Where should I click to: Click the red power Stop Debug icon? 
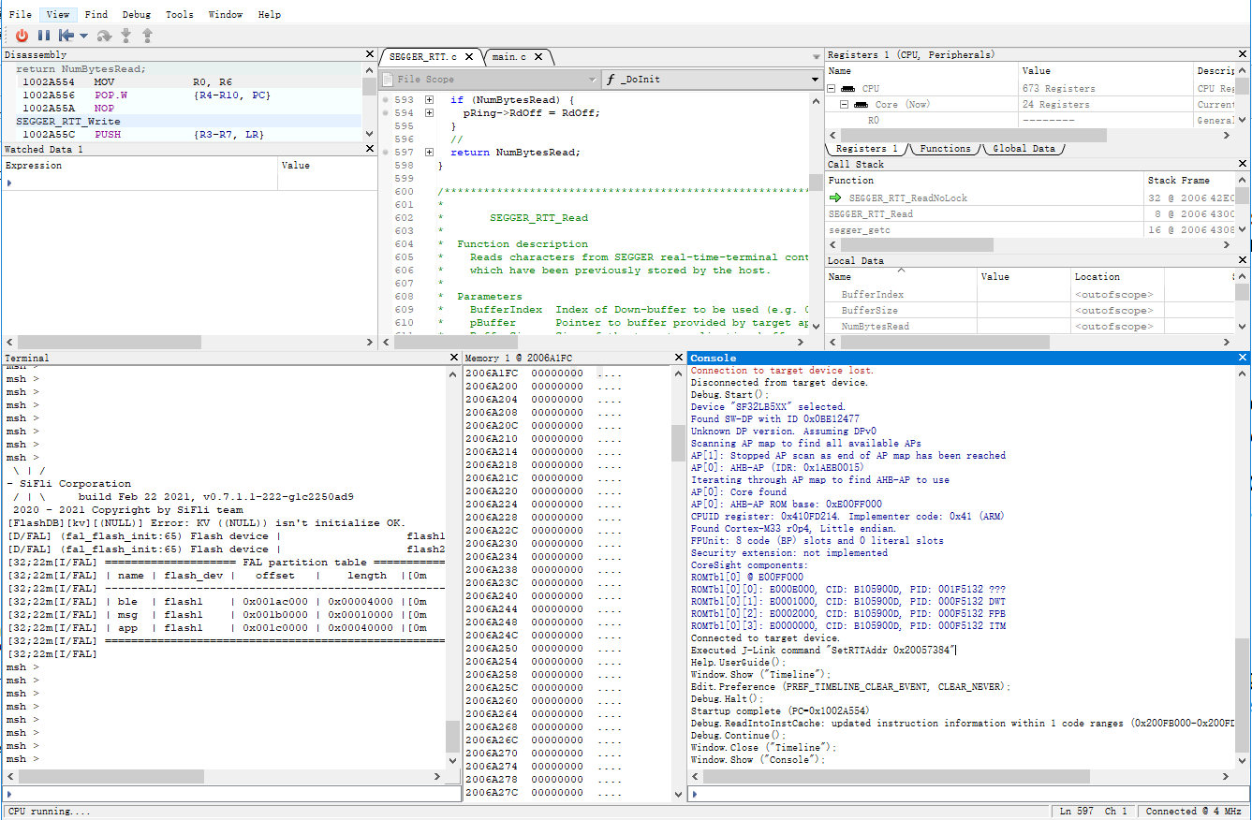pyautogui.click(x=22, y=36)
